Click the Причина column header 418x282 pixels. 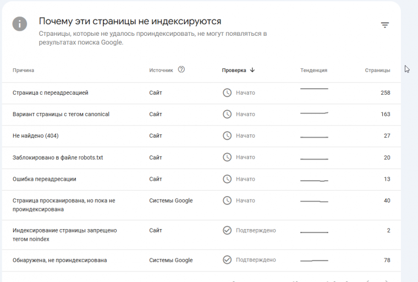coord(23,70)
